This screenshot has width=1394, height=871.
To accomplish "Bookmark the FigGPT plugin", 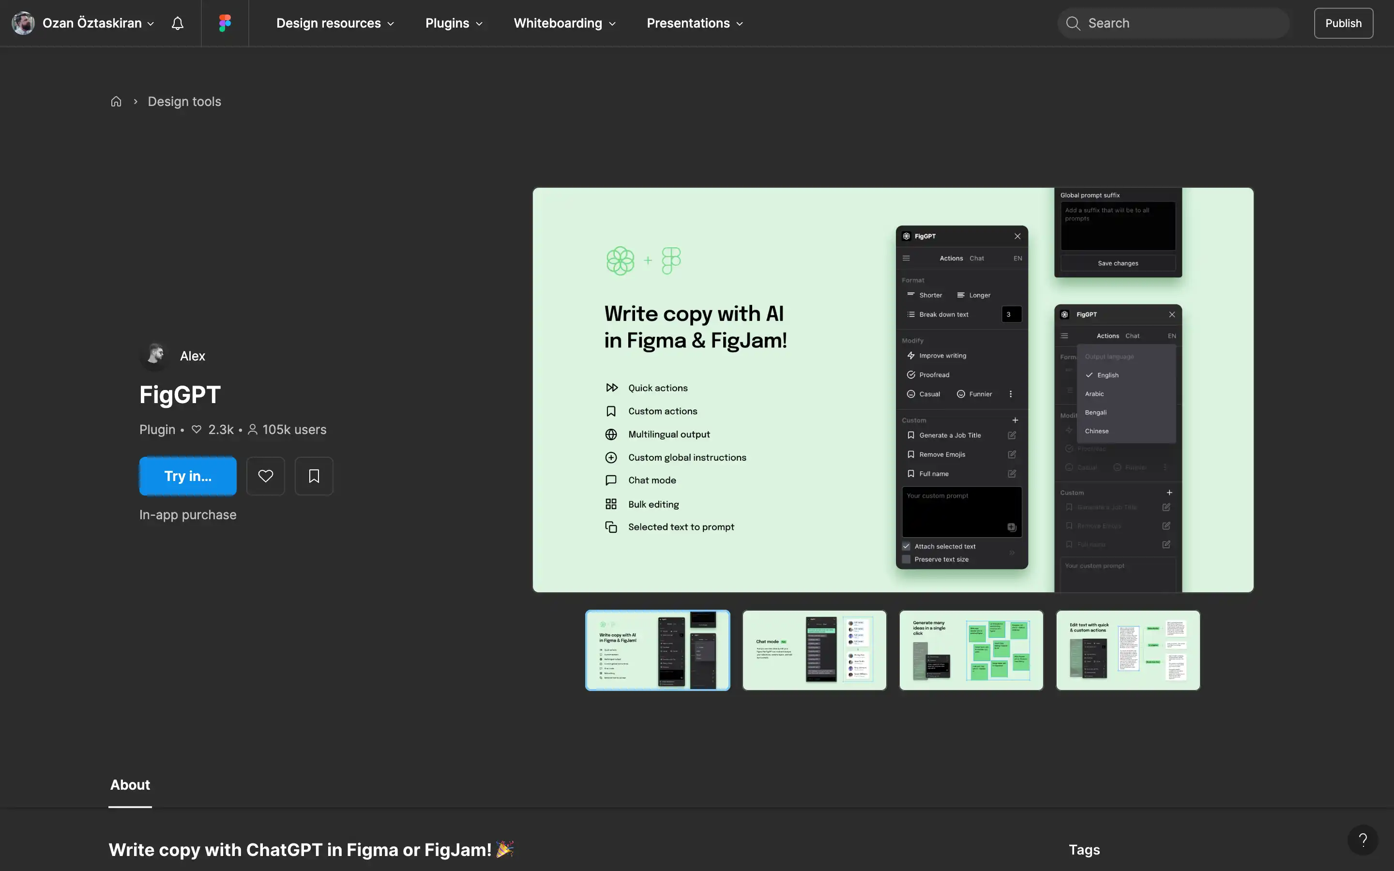I will point(314,476).
